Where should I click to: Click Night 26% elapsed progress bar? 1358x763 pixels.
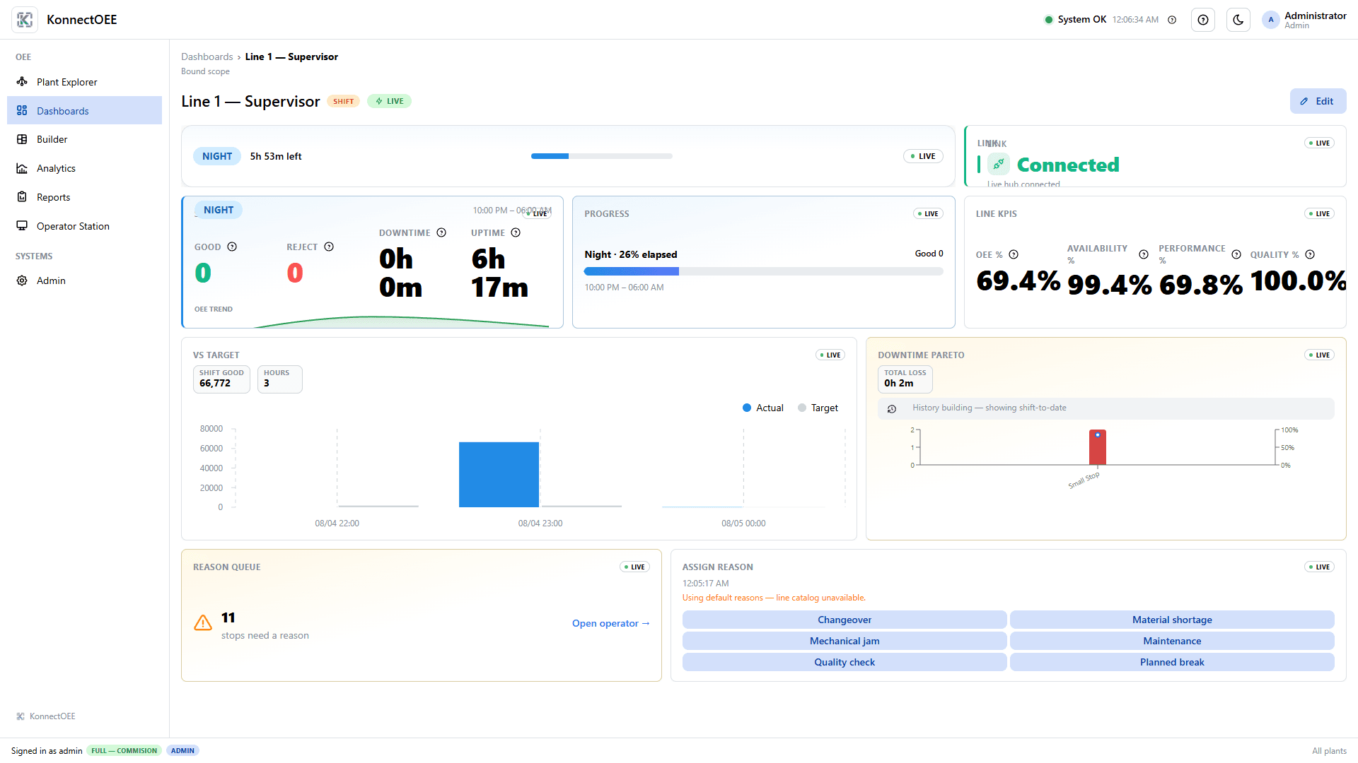click(763, 271)
